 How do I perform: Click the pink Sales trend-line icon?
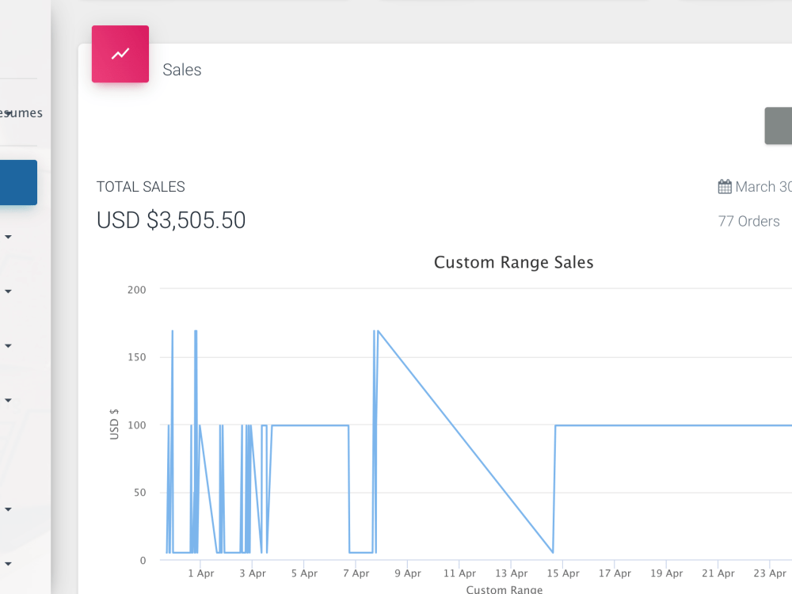(x=120, y=54)
